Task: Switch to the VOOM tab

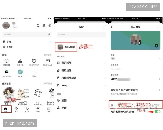Action: [x=27, y=110]
